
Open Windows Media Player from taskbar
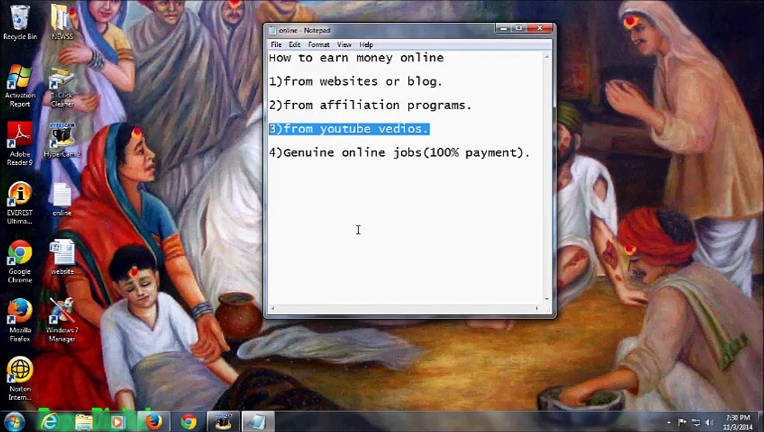click(x=118, y=422)
